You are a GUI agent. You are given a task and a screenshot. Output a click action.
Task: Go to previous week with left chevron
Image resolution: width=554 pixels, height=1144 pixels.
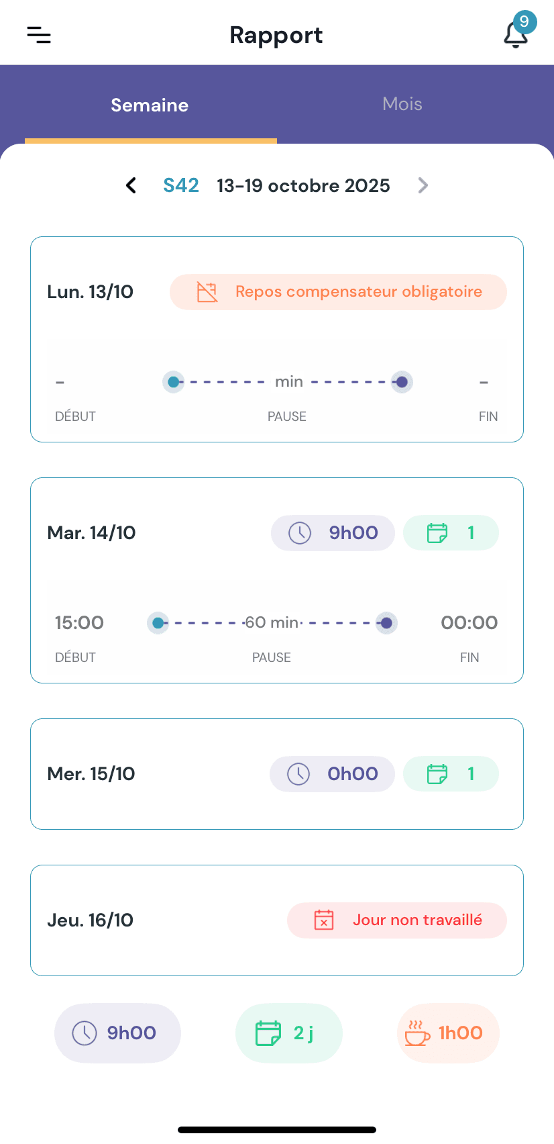(x=131, y=185)
